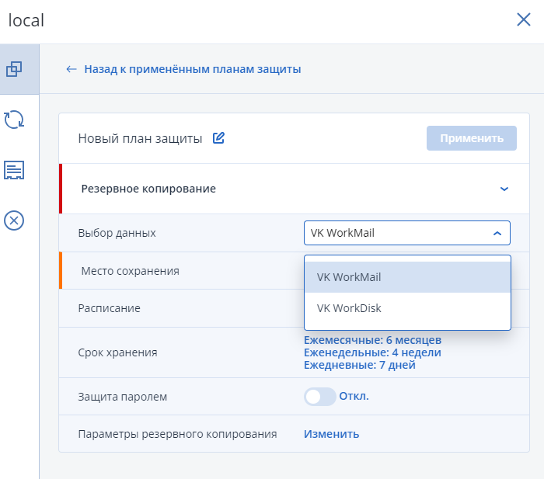544x479 pixels.
Task: Open Еженедельные: 4 недели retention link
Action: point(372,352)
